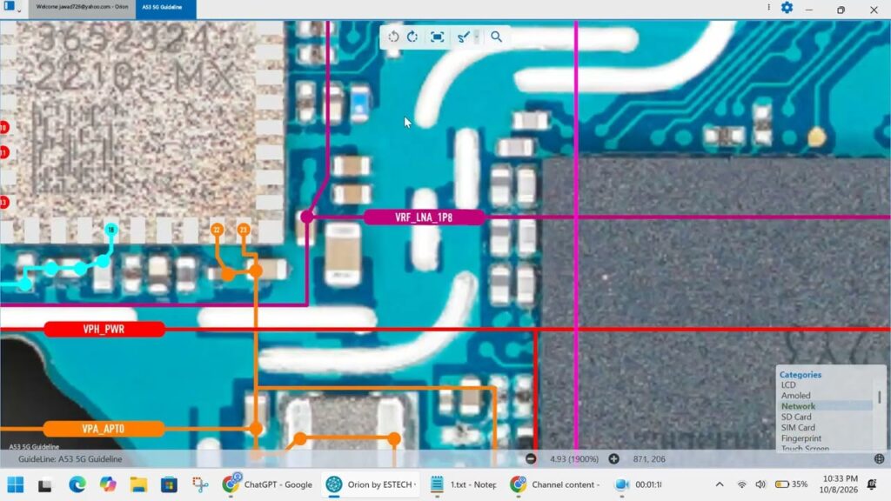The image size is (891, 501).
Task: Open Orion settings gear
Action: 787,7
